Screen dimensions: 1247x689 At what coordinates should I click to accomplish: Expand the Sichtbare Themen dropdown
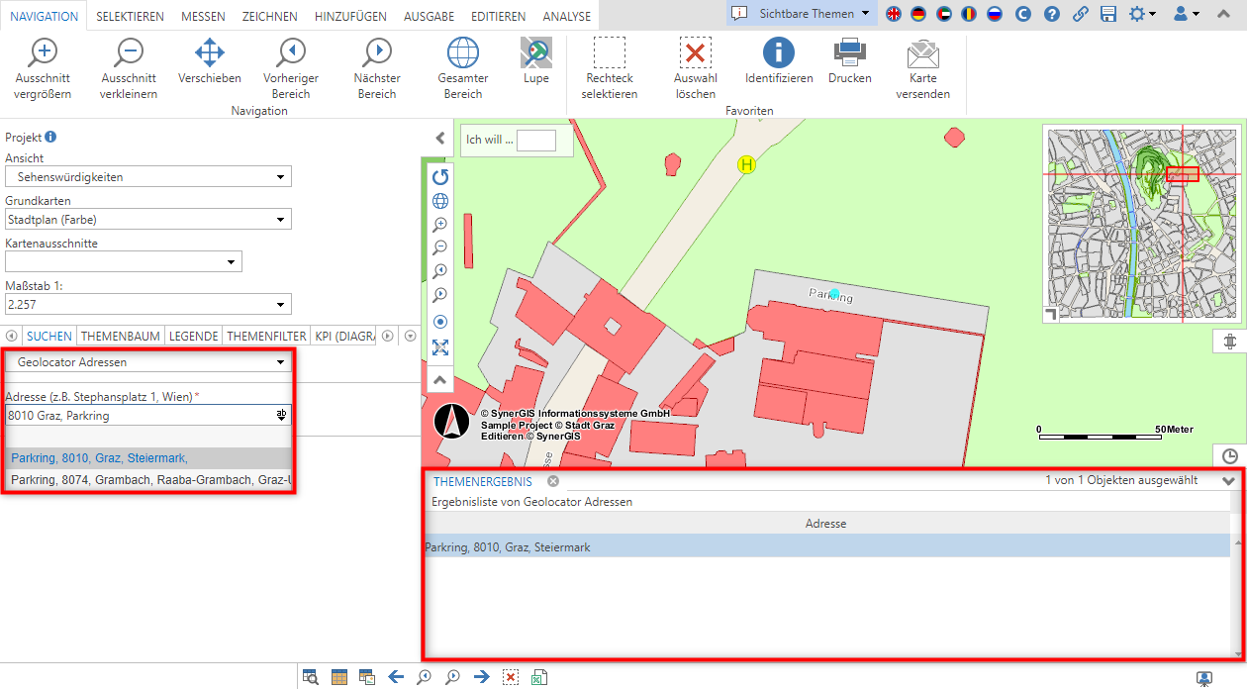tap(803, 14)
